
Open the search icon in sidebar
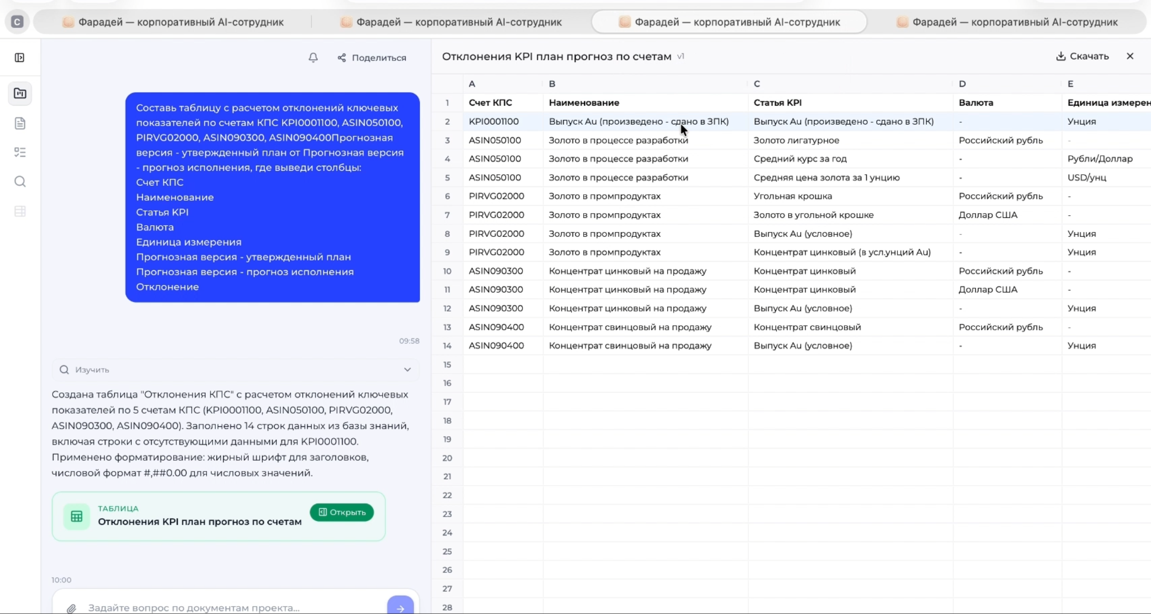click(x=20, y=182)
